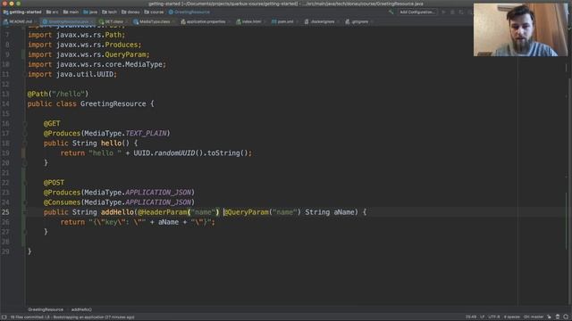Open the UTF-8 encoding selector
Image resolution: width=572 pixels, height=321 pixels.
(494, 317)
